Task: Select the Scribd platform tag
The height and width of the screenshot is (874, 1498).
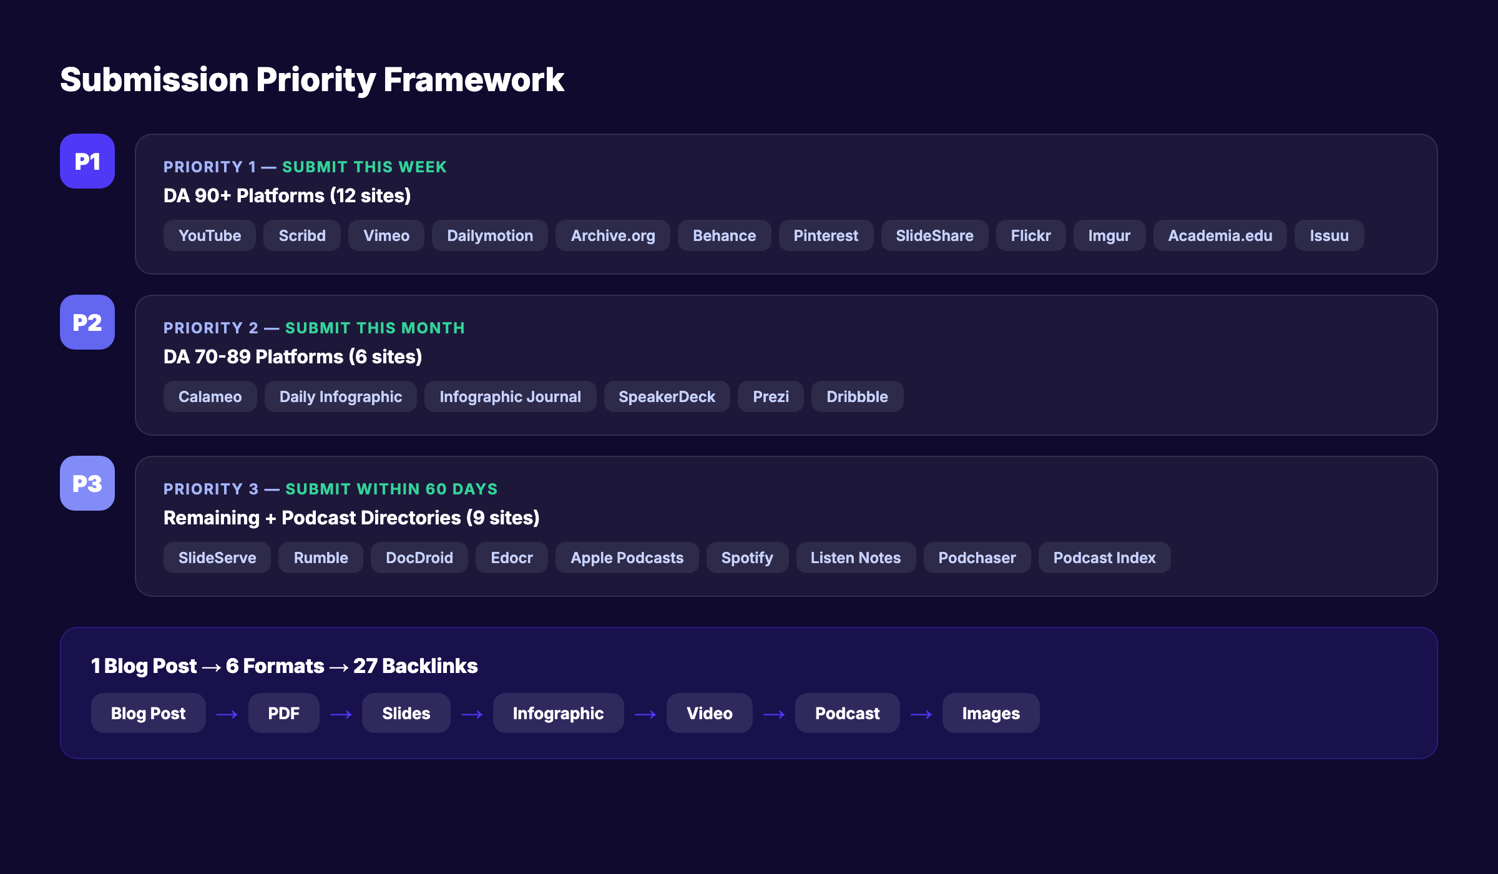Action: tap(301, 235)
